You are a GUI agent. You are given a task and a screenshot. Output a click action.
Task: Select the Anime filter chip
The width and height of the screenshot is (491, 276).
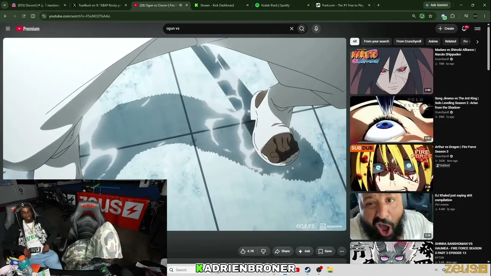(x=433, y=41)
